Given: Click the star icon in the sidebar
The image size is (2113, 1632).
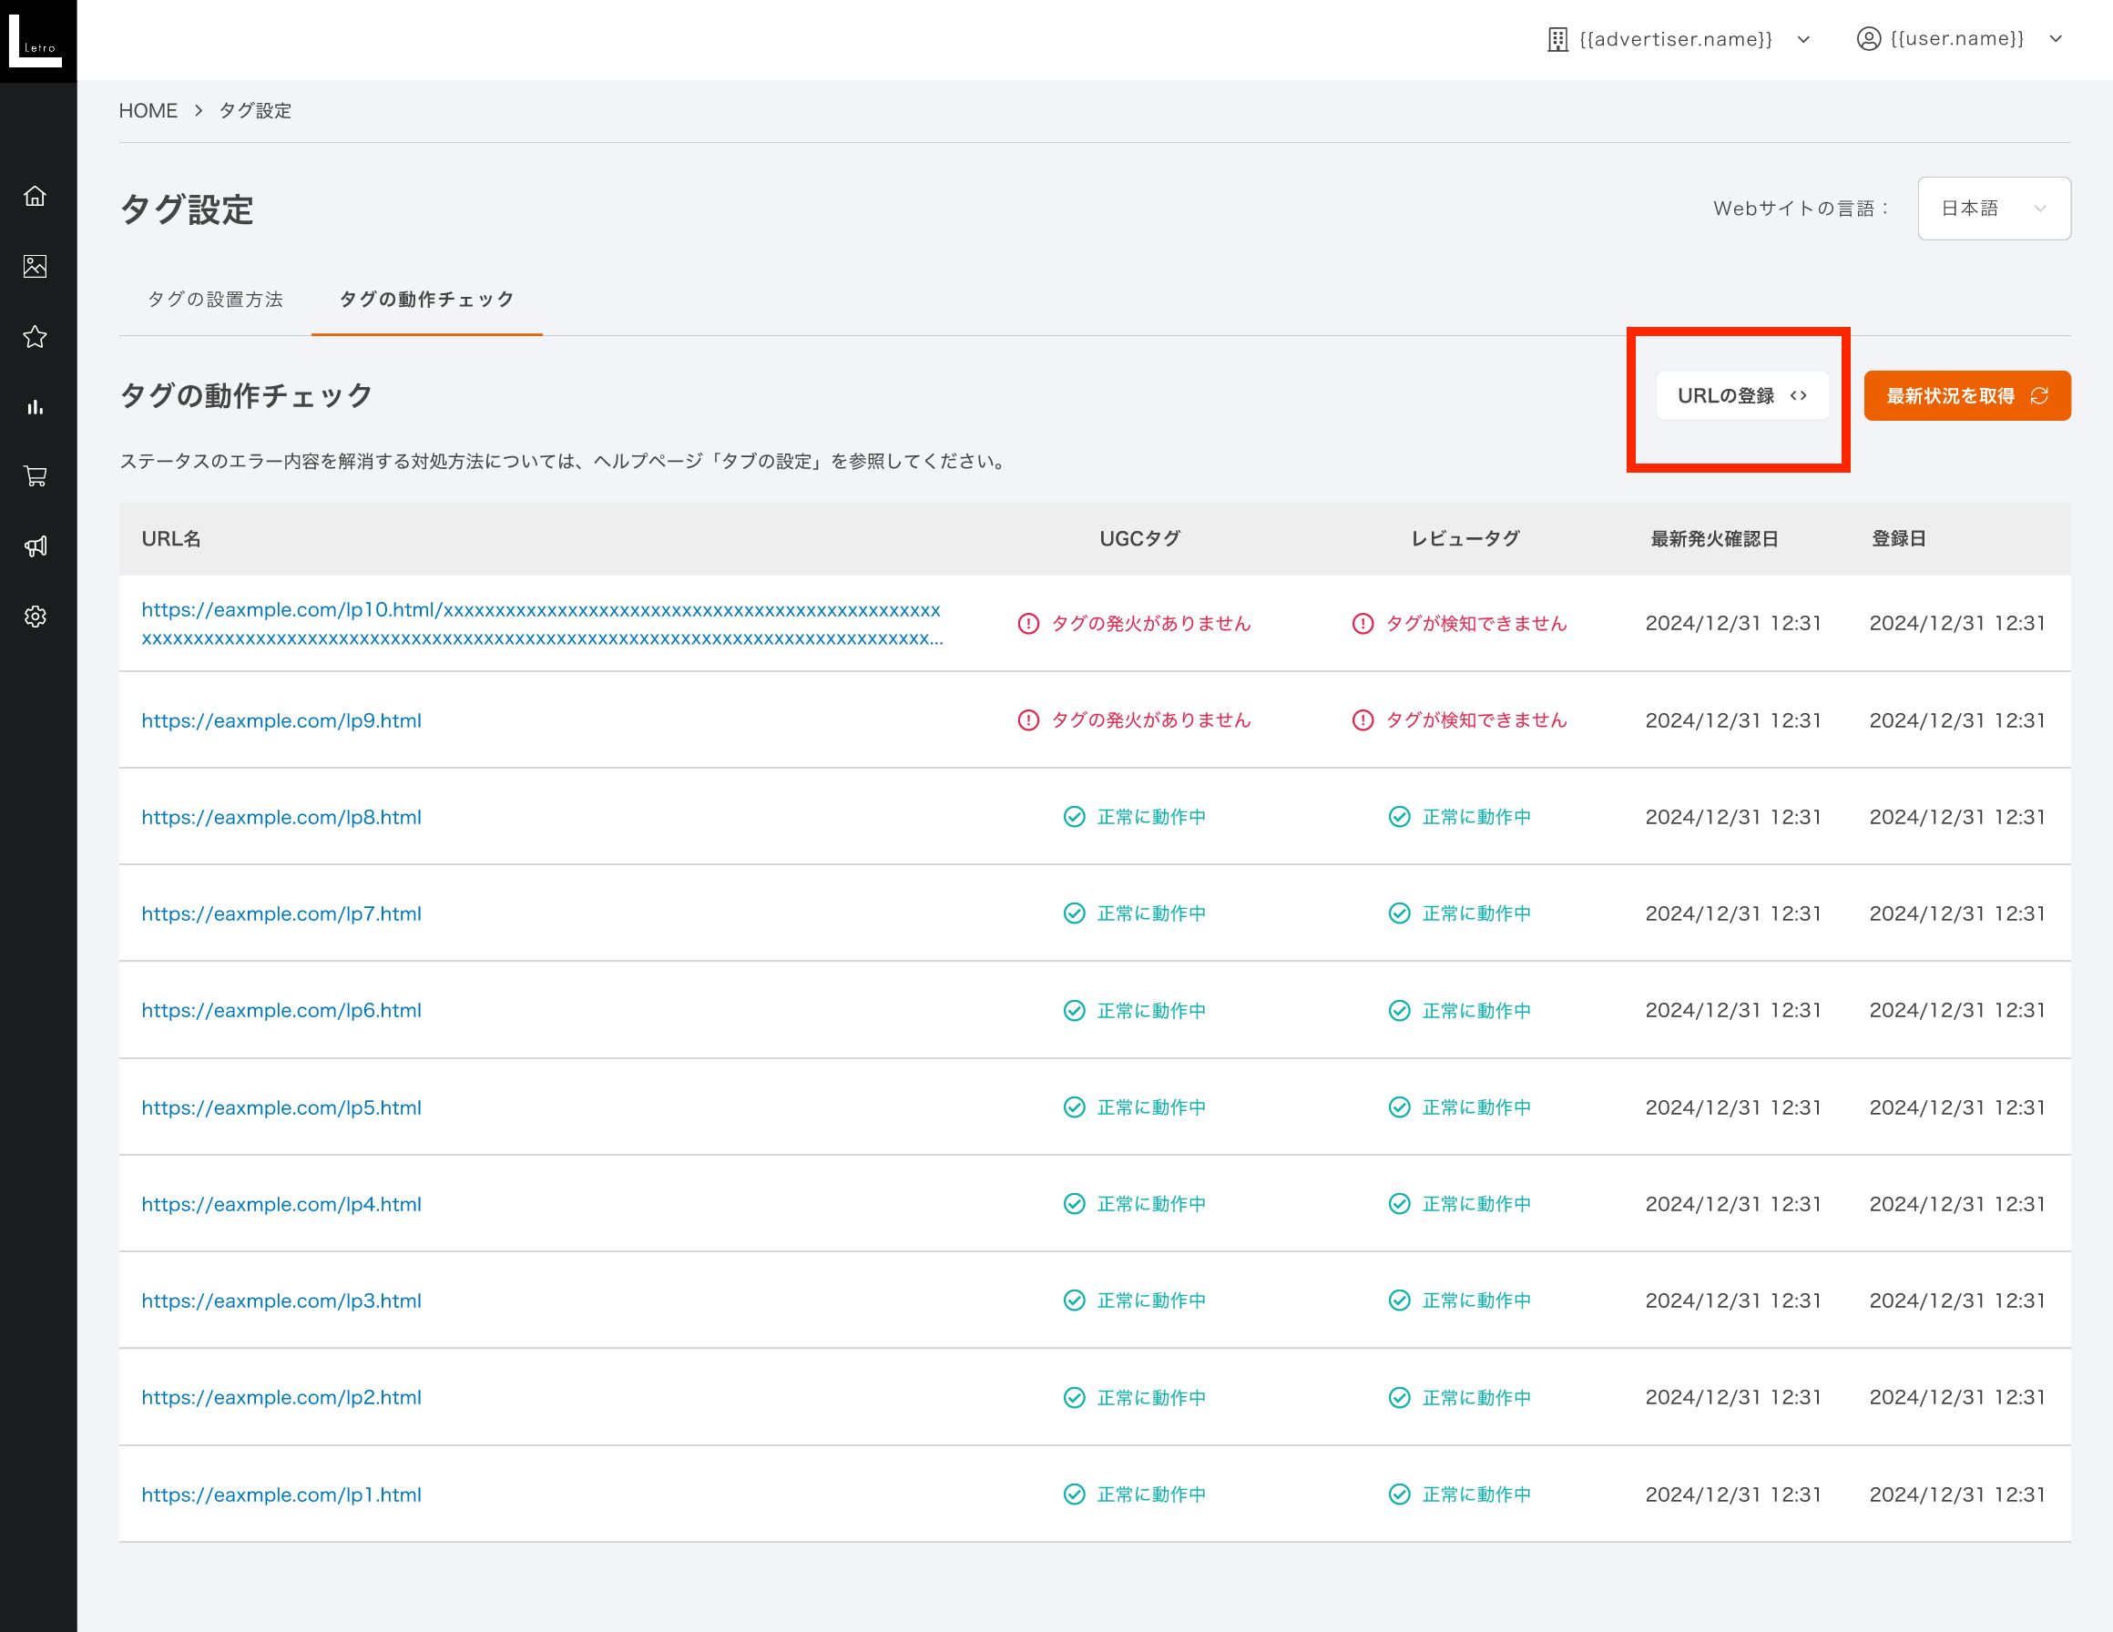Looking at the screenshot, I should tap(36, 337).
